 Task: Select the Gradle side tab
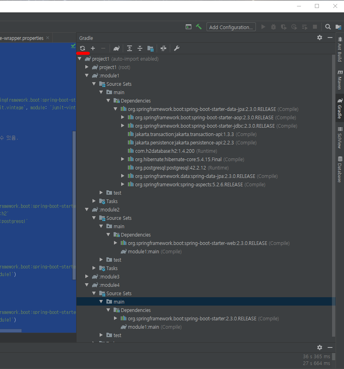point(340,108)
